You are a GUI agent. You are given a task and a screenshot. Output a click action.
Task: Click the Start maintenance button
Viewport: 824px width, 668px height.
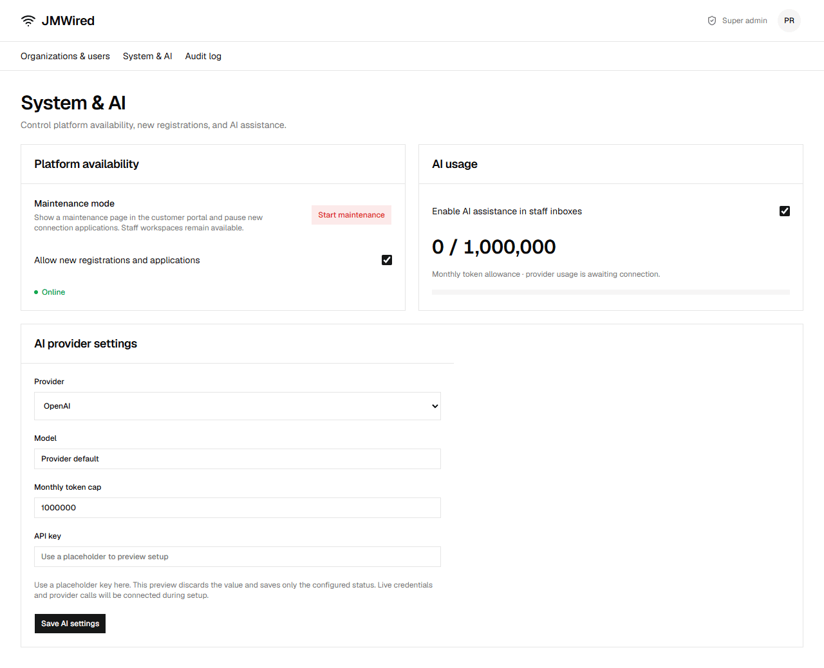tap(351, 215)
